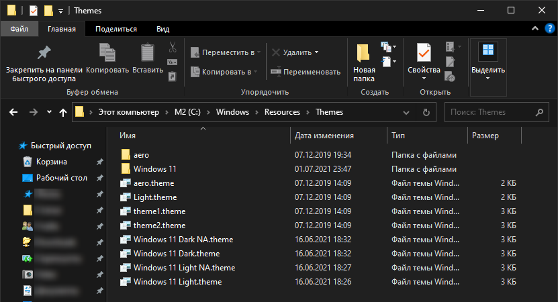Viewport: 558px width, 302px height.
Task: Click Resources breadcrumb in path
Action: [282, 112]
